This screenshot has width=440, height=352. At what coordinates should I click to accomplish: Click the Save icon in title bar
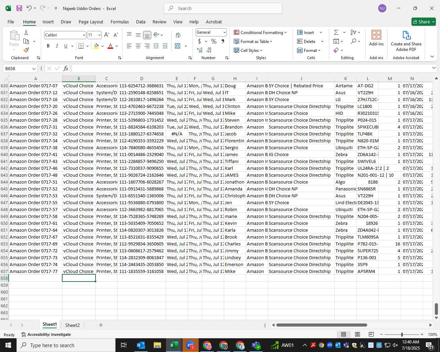pos(19,8)
